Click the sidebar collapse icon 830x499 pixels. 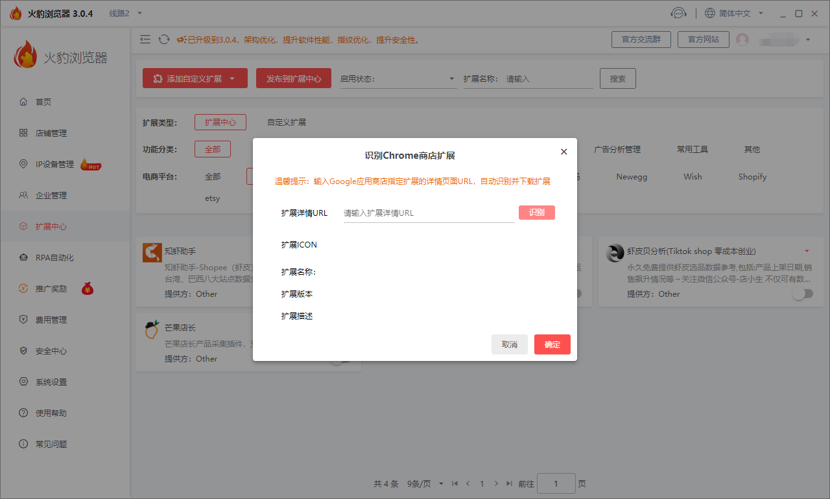(x=145, y=40)
